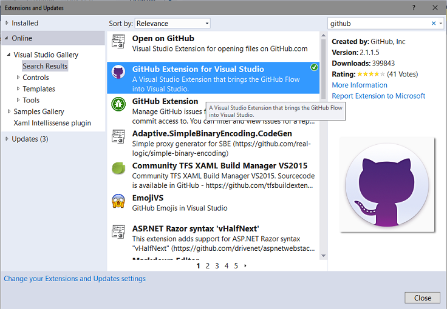Collapse the Visual Studio Gallery node
The height and width of the screenshot is (309, 447).
click(x=9, y=55)
